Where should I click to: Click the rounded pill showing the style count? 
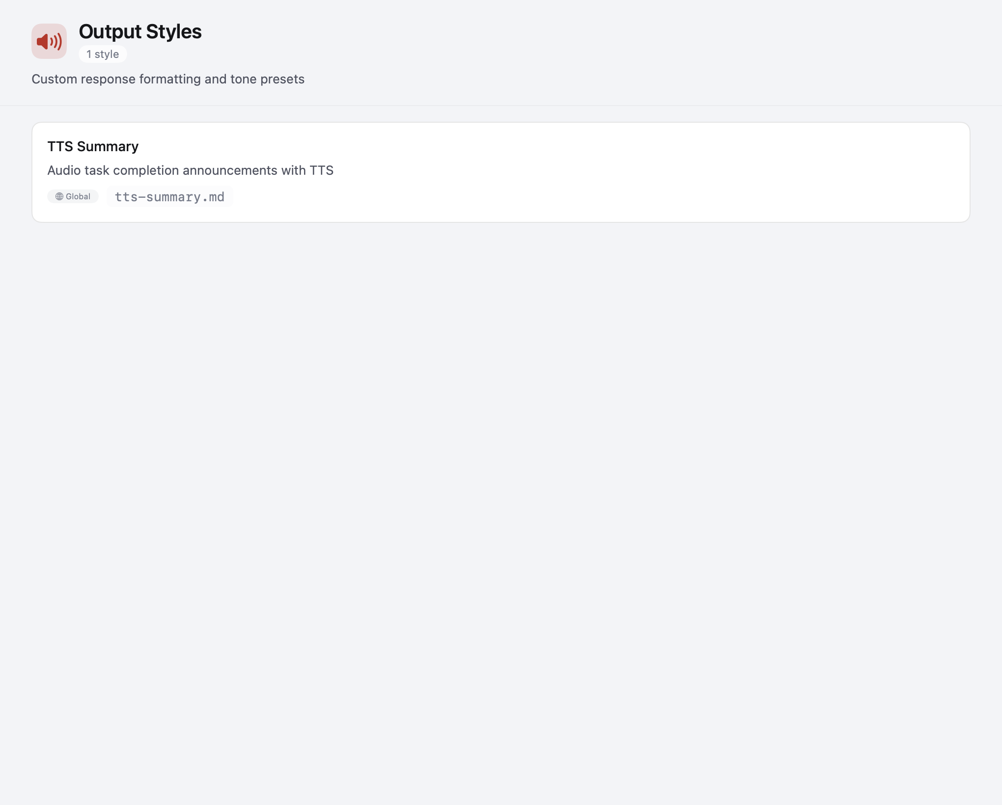[102, 54]
